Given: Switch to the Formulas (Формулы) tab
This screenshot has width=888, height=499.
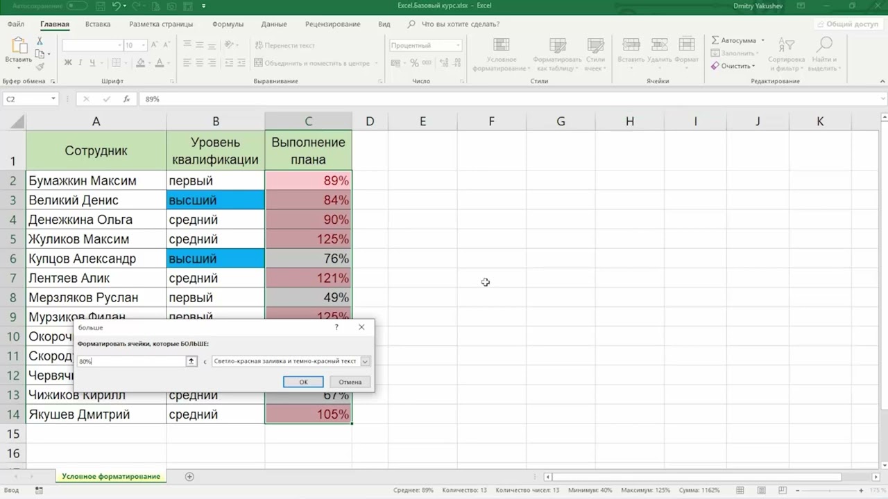Looking at the screenshot, I should click(228, 24).
